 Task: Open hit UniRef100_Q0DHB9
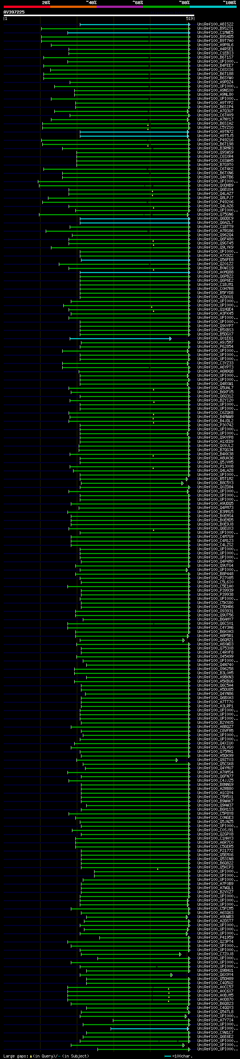(x=215, y=186)
